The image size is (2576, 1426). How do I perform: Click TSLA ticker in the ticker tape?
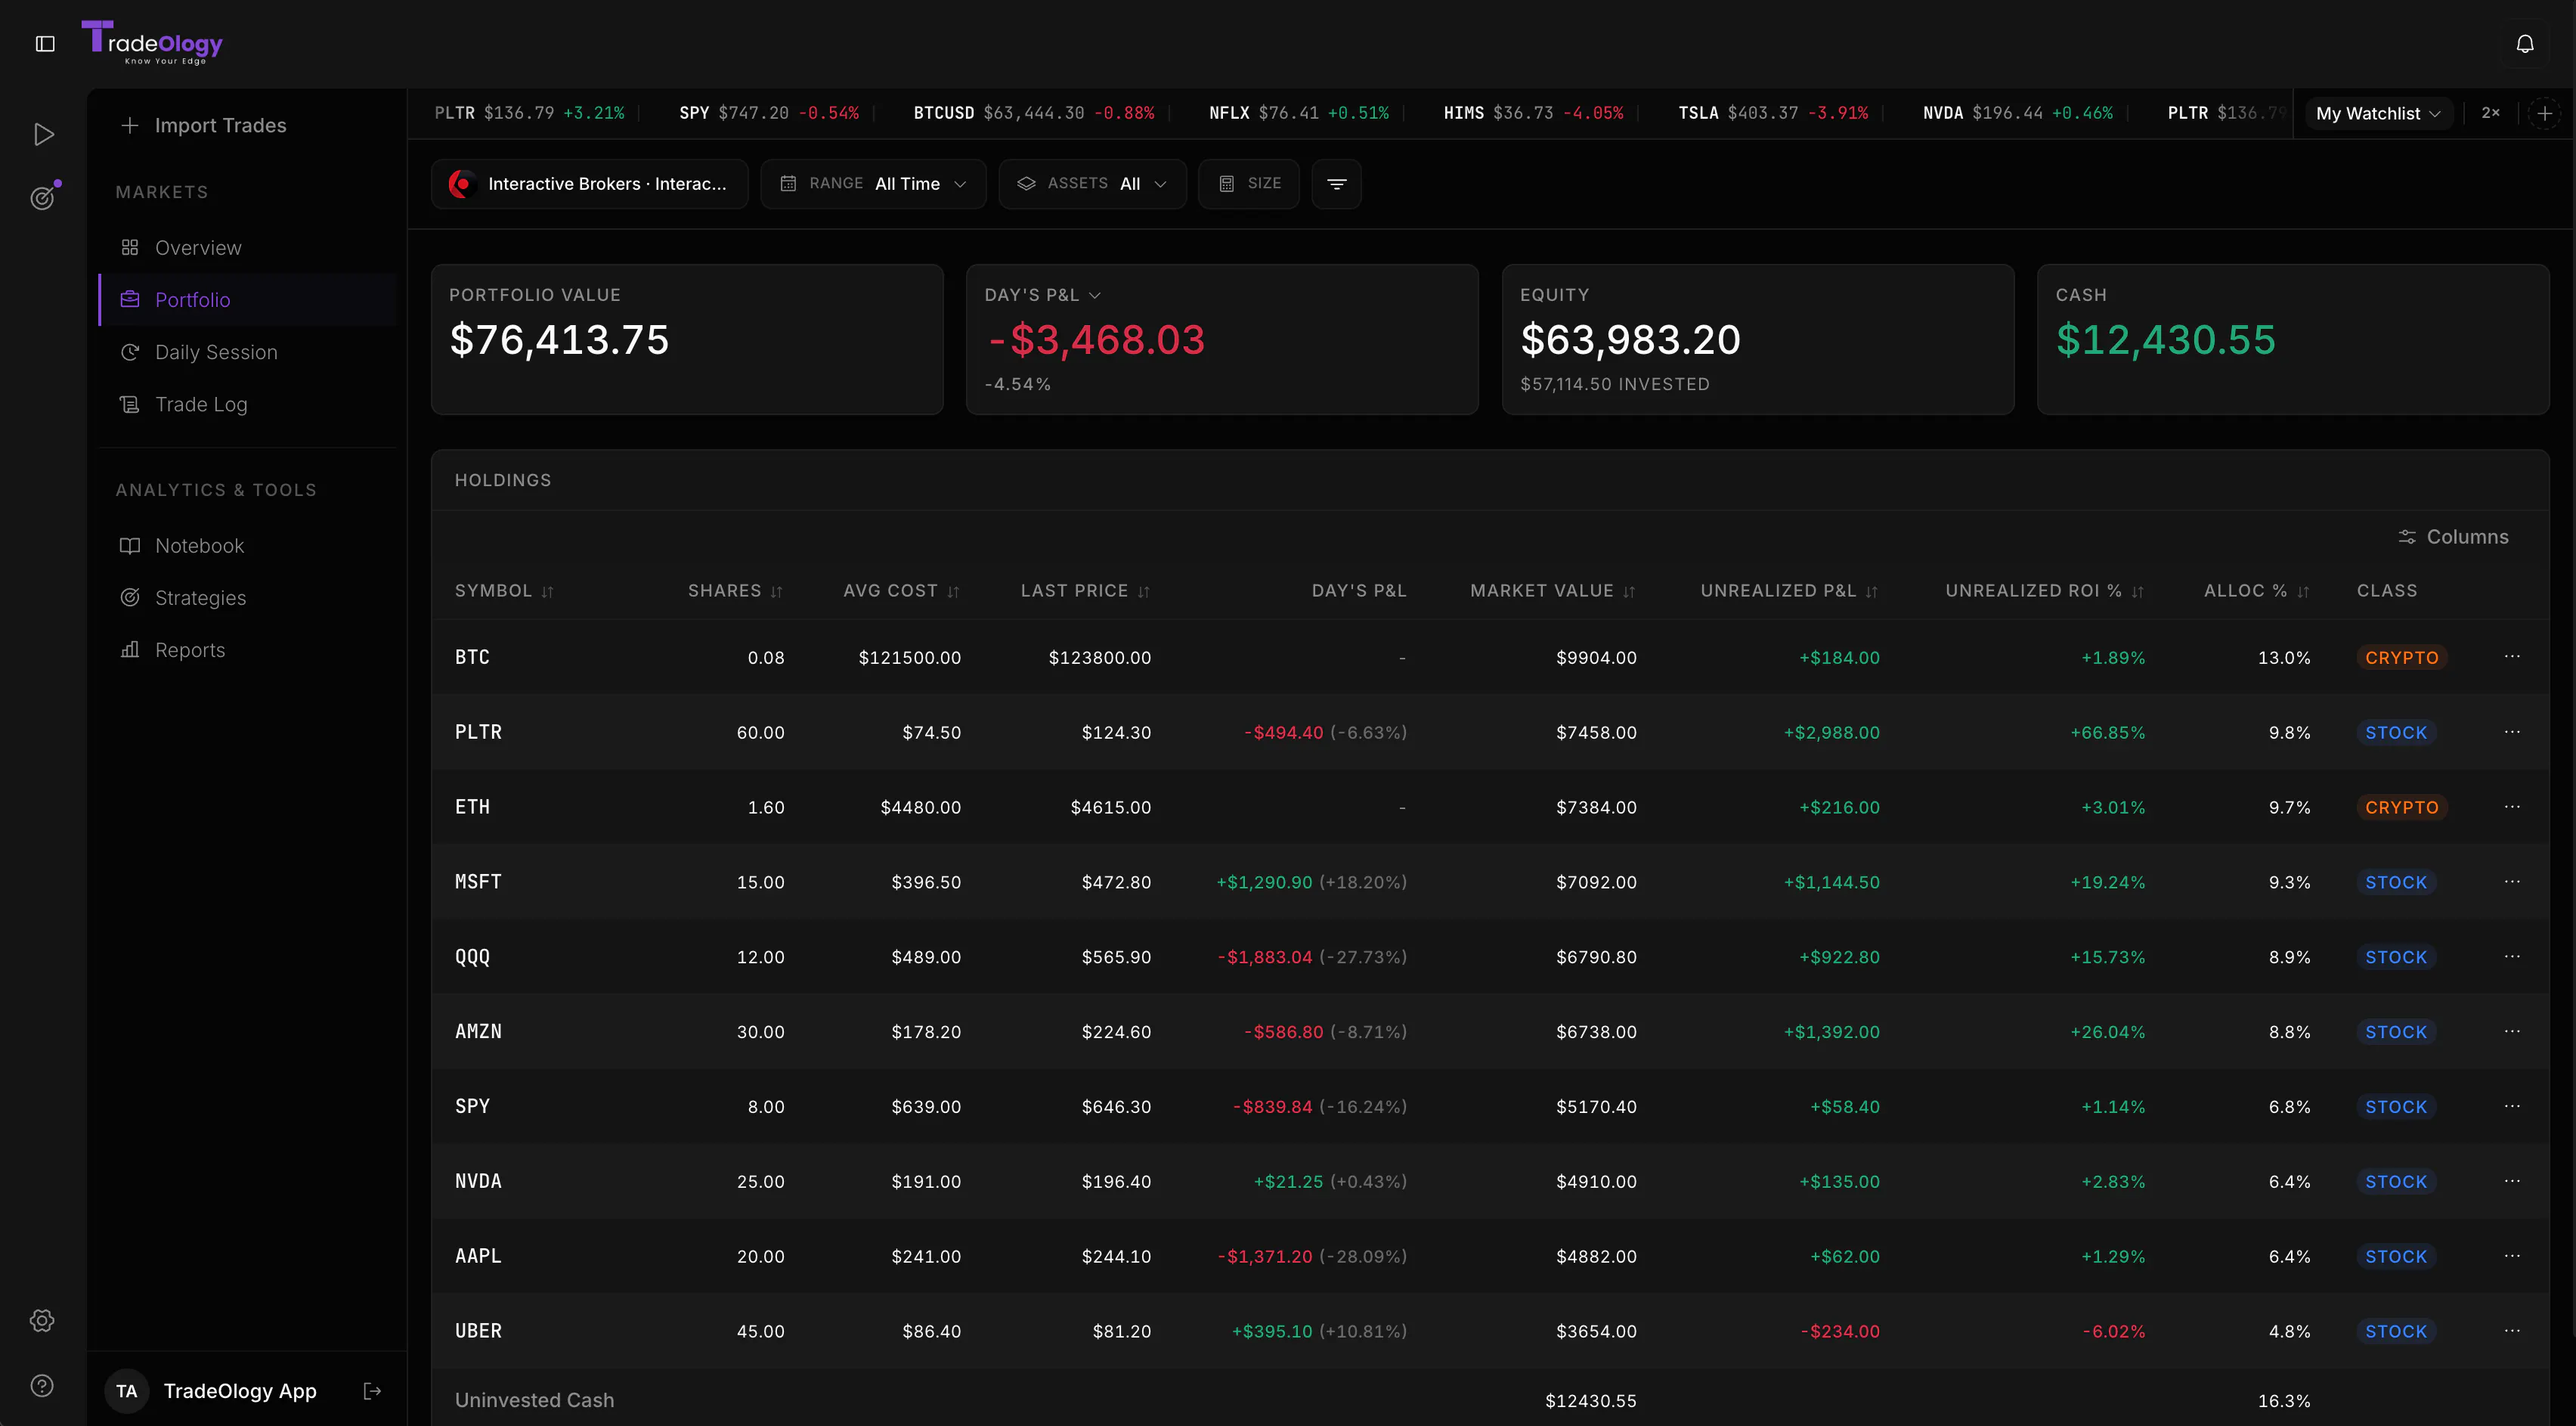tap(1772, 113)
